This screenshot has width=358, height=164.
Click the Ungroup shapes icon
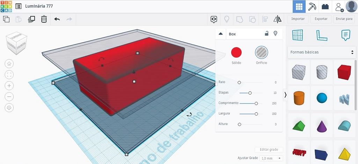(x=252, y=20)
